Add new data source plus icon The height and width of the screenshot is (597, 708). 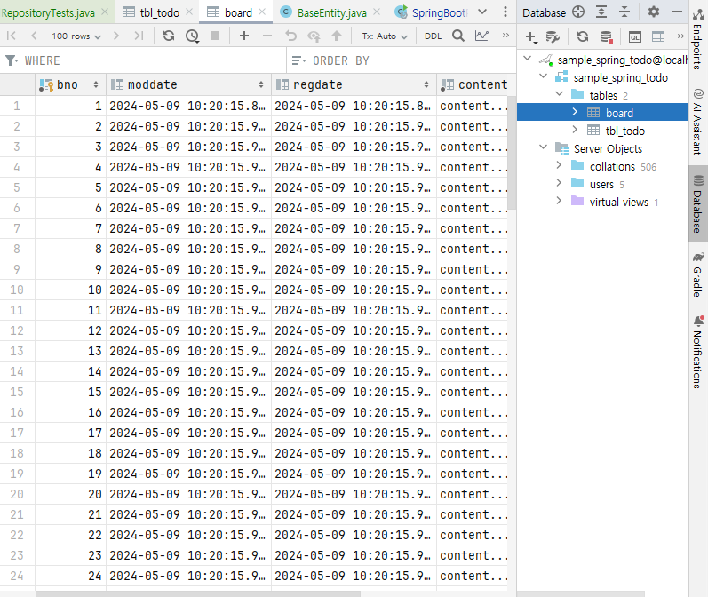531,37
